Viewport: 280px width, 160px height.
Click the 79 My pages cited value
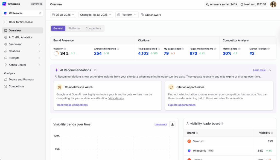(x=166, y=53)
